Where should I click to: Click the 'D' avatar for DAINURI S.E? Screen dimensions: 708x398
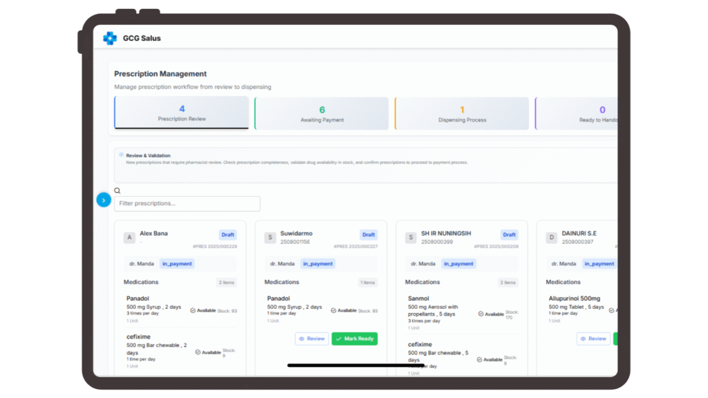point(552,238)
